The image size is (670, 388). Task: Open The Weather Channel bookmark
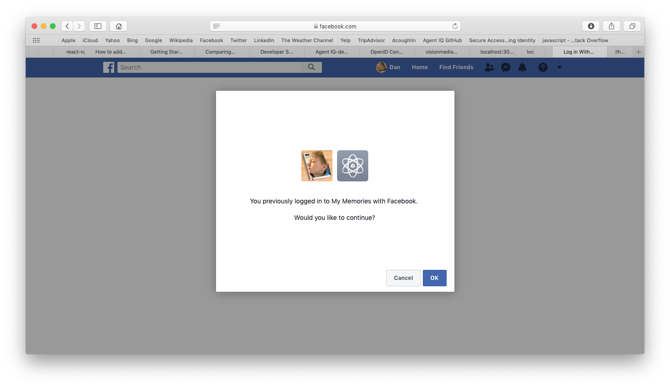coord(307,40)
